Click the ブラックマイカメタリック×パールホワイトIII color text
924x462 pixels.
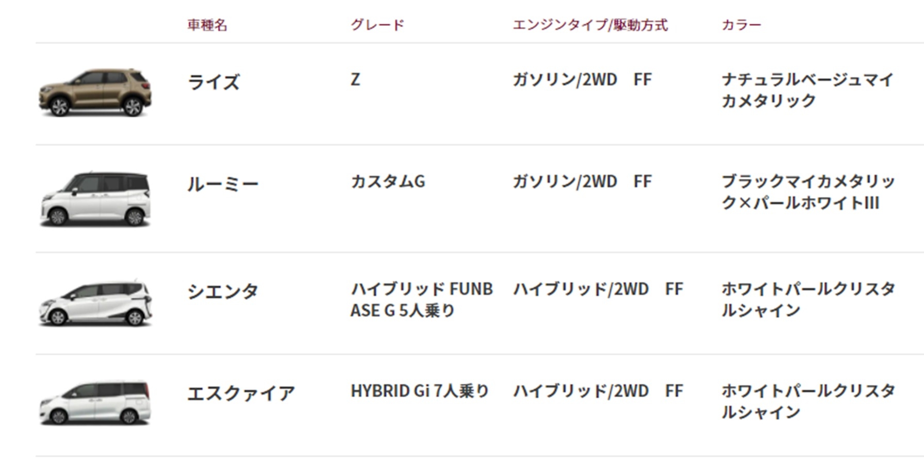pyautogui.click(x=808, y=192)
